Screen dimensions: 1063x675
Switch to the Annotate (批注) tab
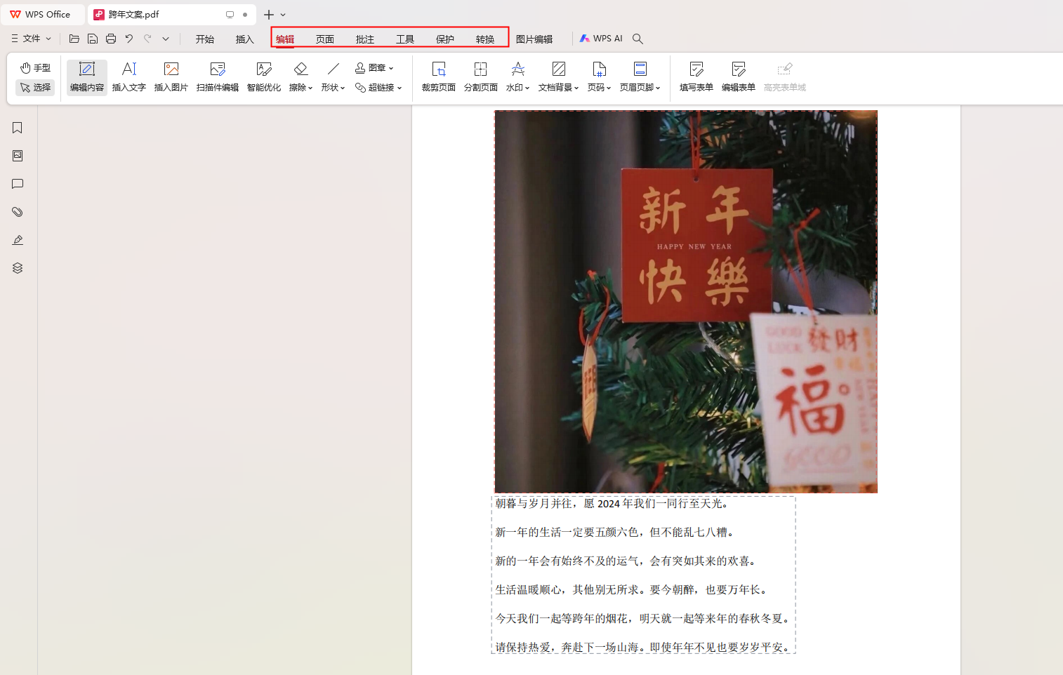[365, 39]
